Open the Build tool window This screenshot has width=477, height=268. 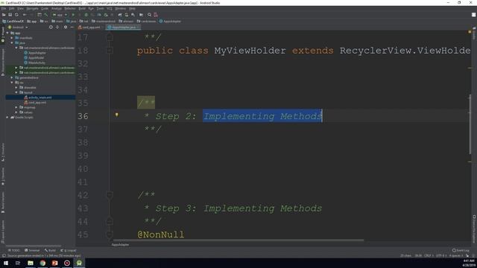coord(50,250)
